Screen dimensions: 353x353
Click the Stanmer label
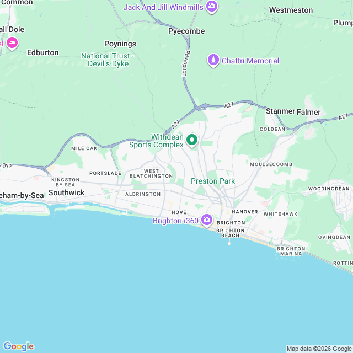[x=280, y=111]
